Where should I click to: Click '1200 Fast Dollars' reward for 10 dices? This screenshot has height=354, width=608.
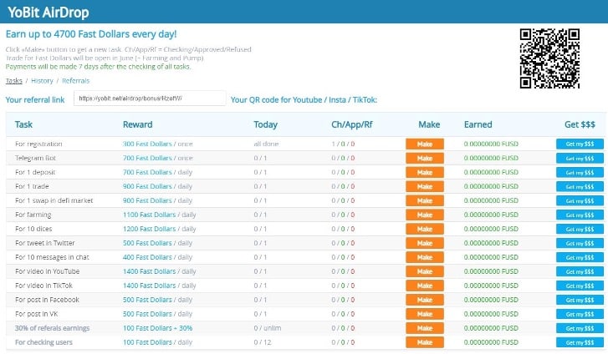[x=150, y=229]
